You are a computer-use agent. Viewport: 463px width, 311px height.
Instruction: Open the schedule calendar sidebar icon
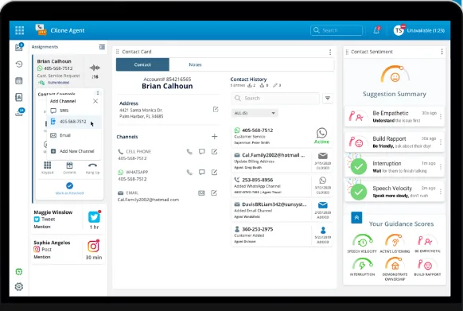click(19, 80)
